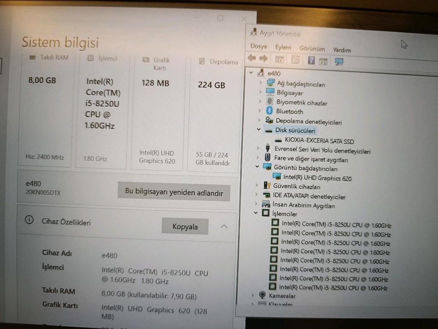
Task: Collapse the Görüntü bağdaştırıcıları node
Action: click(257, 166)
